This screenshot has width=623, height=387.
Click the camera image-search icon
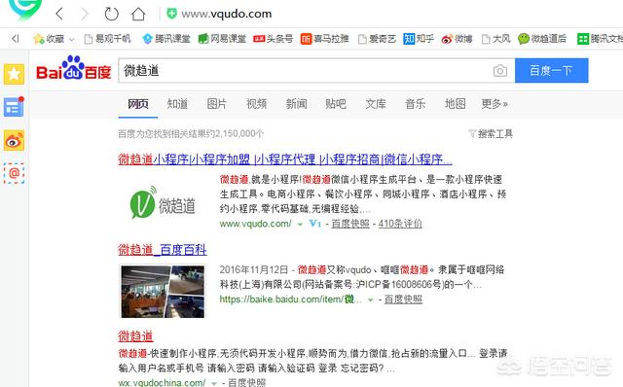click(500, 71)
